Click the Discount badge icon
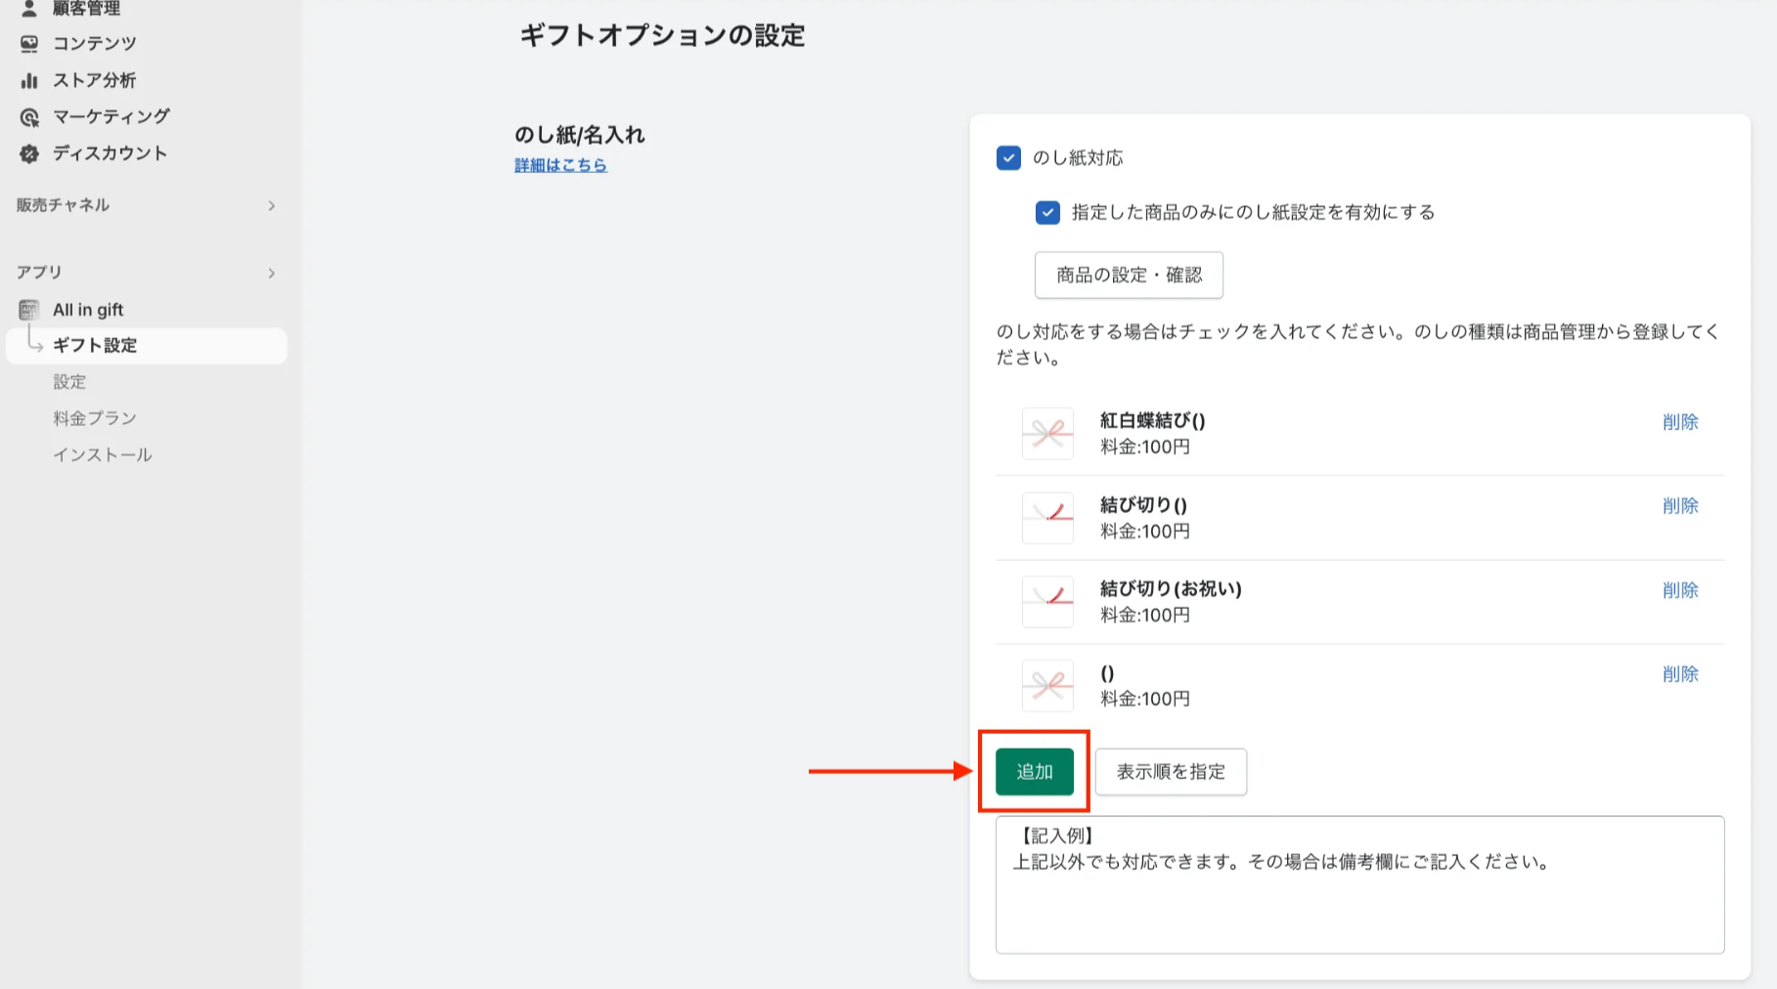Viewport: 1777px width, 989px height. [29, 153]
